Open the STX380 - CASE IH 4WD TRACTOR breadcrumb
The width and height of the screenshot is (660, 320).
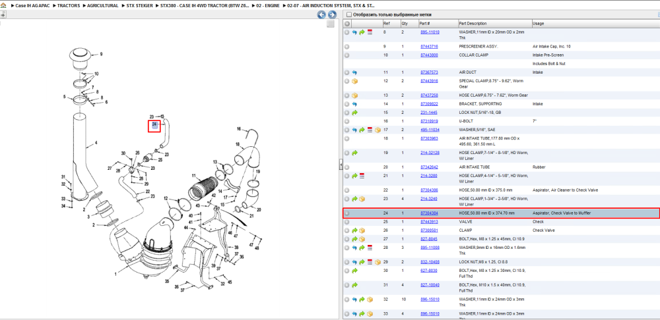click(x=205, y=6)
